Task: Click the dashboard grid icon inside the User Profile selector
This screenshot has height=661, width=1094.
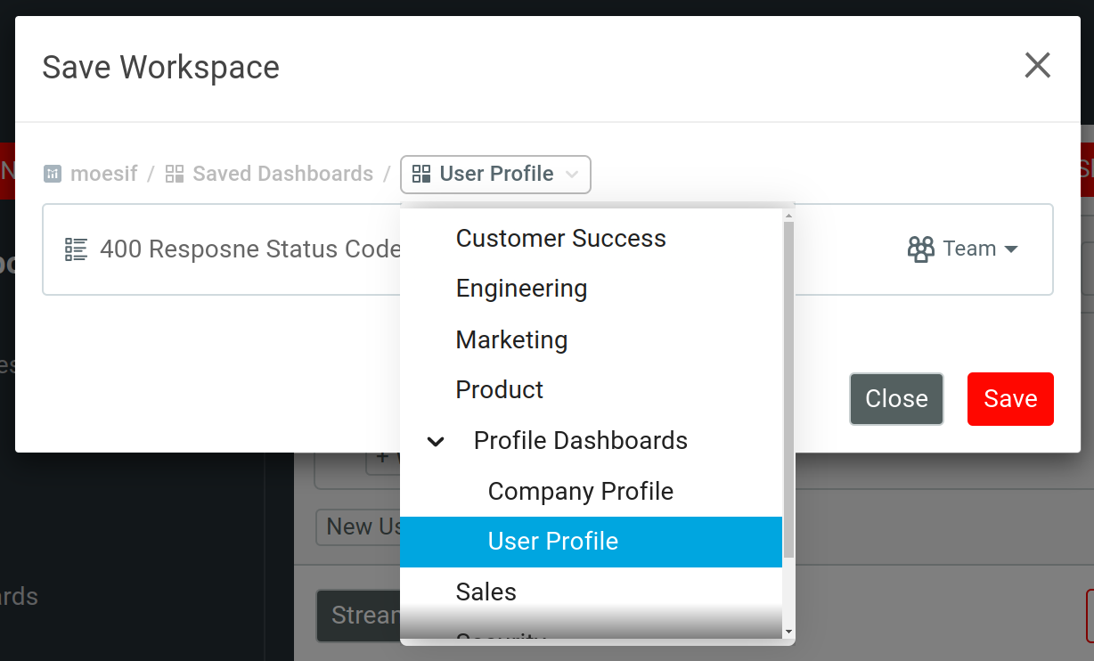Action: click(423, 175)
